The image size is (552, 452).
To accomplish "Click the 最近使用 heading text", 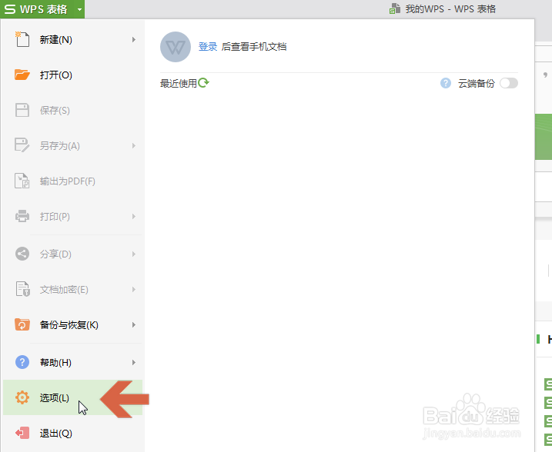I will (179, 83).
